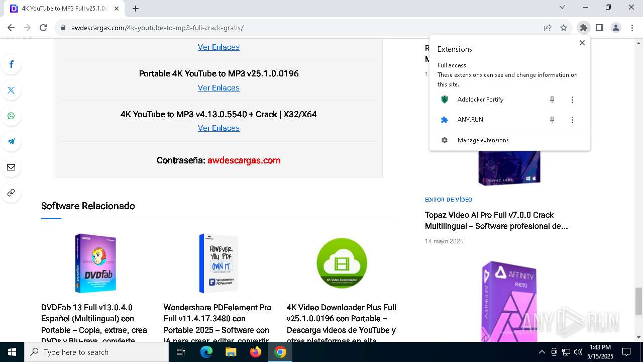Image resolution: width=643 pixels, height=362 pixels.
Task: Open the notification center icon
Action: (x=626, y=352)
